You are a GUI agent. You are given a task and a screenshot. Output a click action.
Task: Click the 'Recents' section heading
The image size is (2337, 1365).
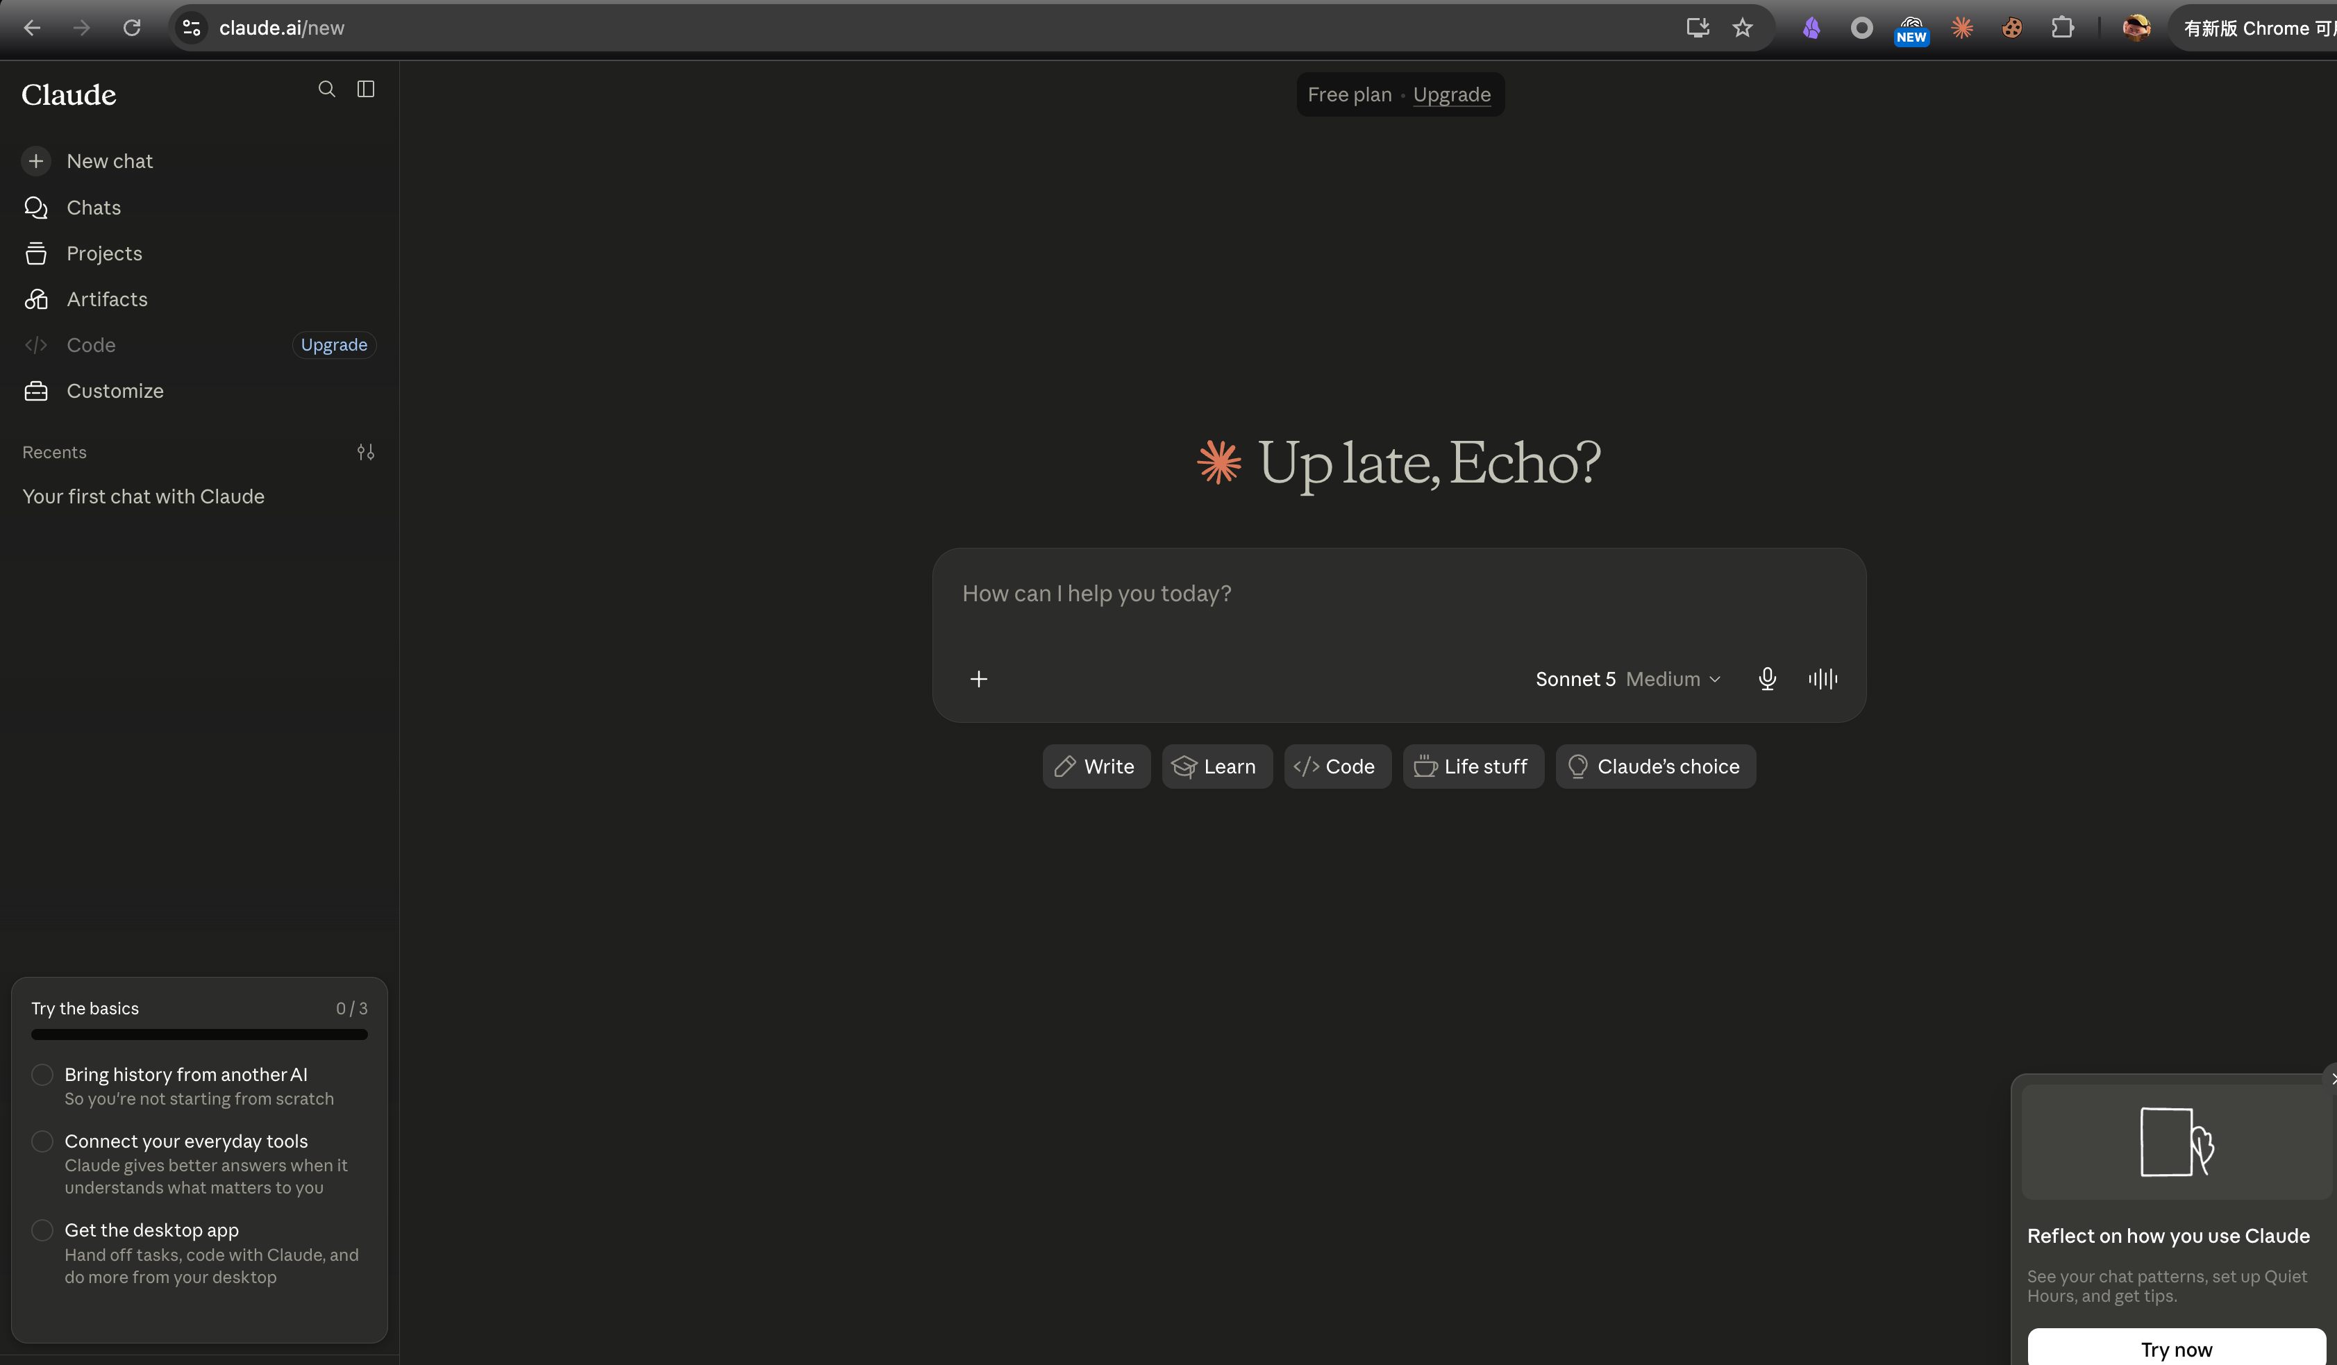(x=55, y=453)
